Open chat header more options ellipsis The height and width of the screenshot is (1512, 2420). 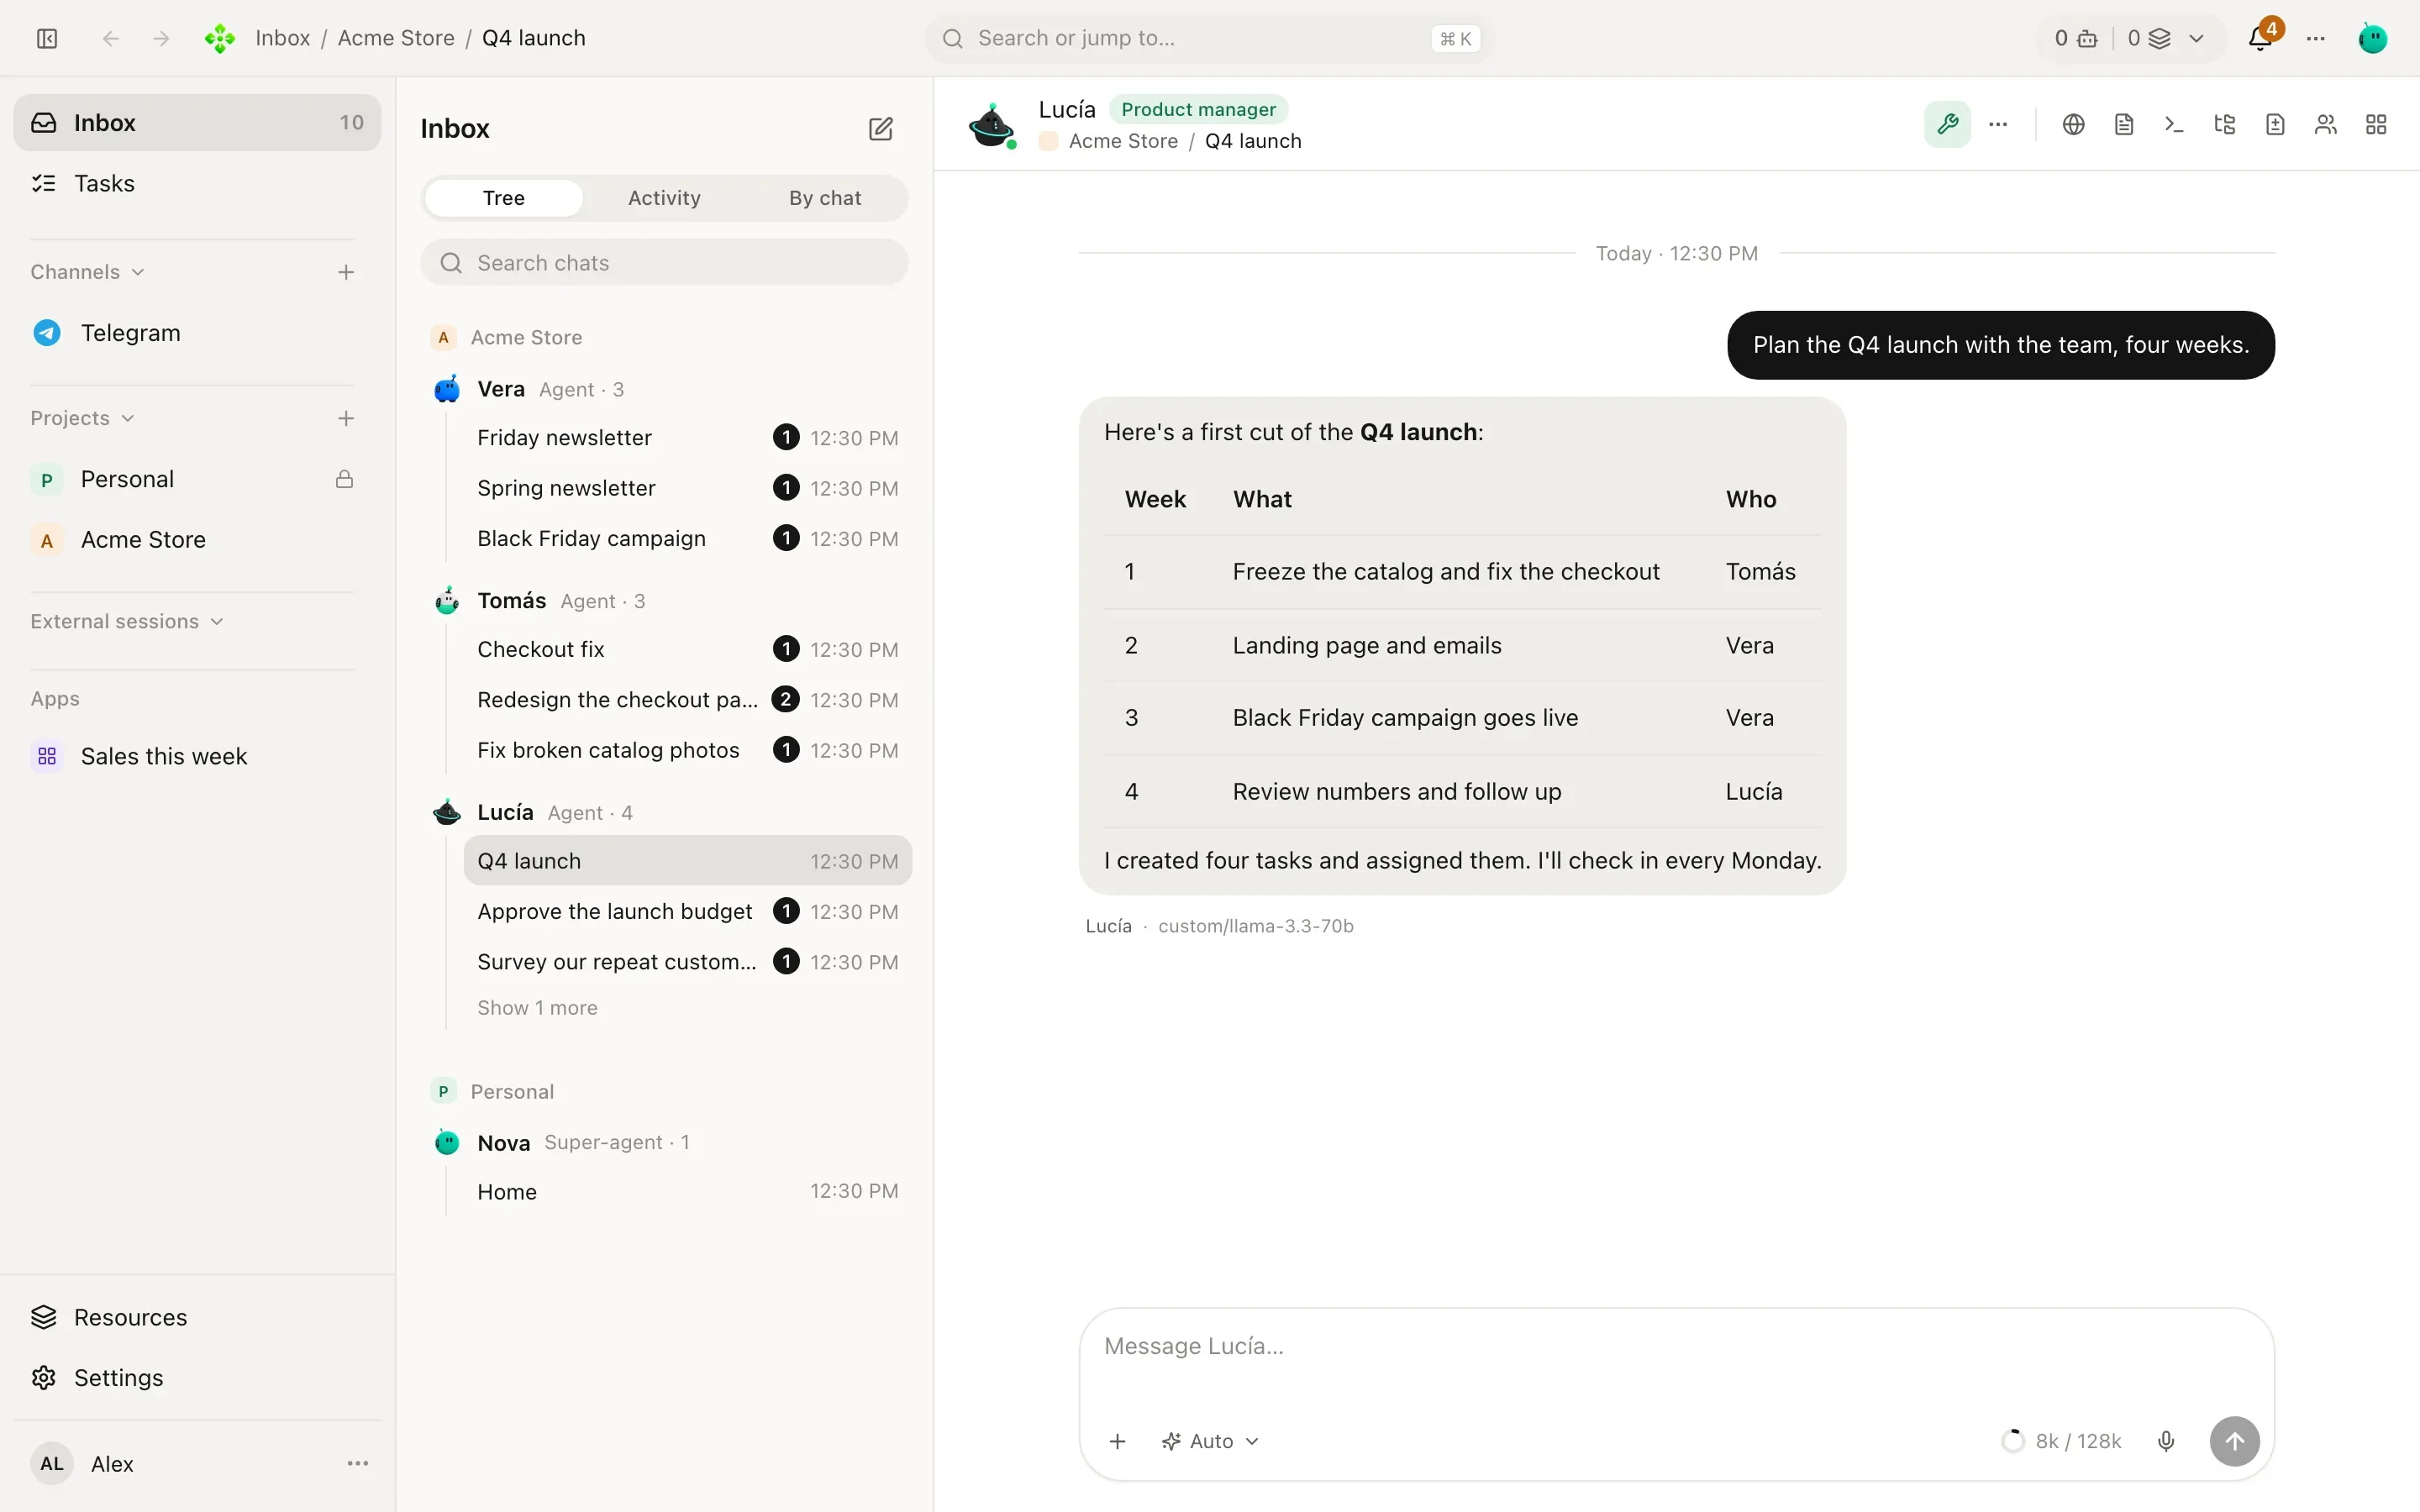(1998, 124)
